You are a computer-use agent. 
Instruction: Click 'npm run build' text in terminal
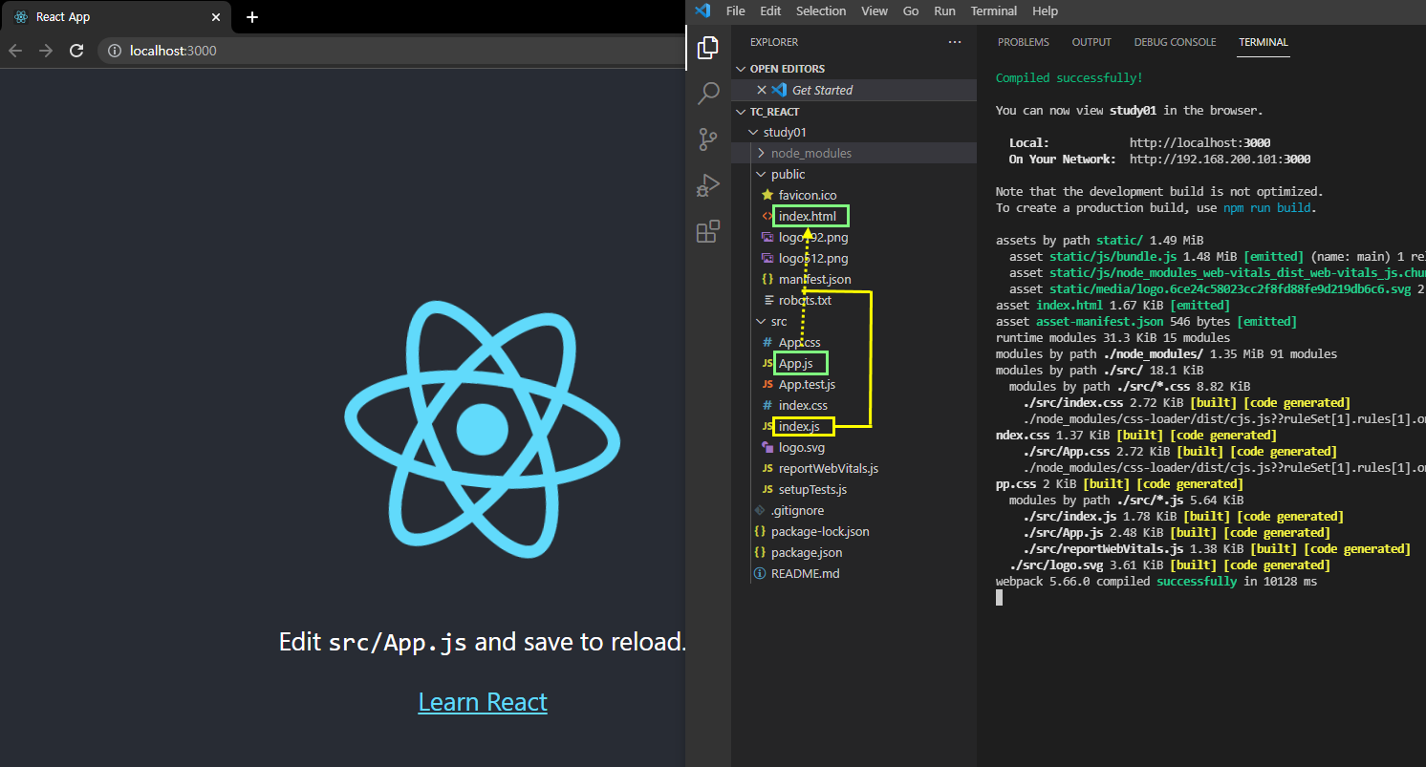point(1267,207)
